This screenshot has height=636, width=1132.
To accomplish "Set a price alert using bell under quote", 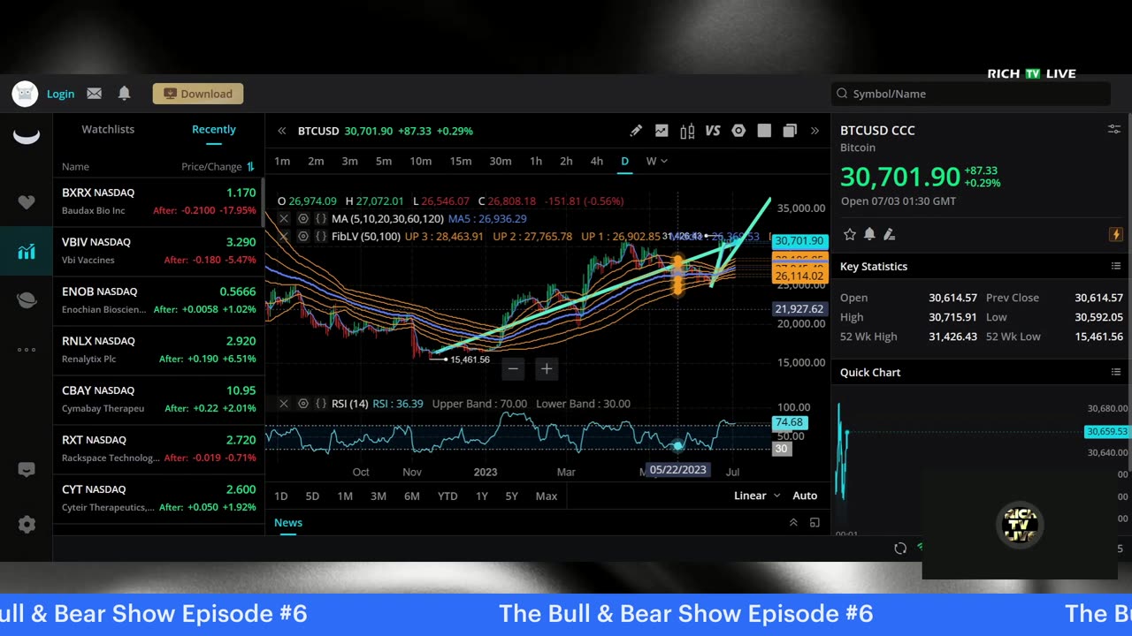I will click(x=869, y=234).
